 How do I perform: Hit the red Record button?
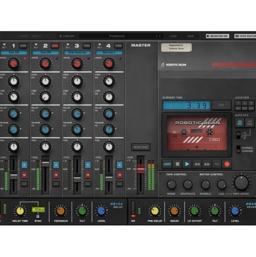click(x=227, y=164)
